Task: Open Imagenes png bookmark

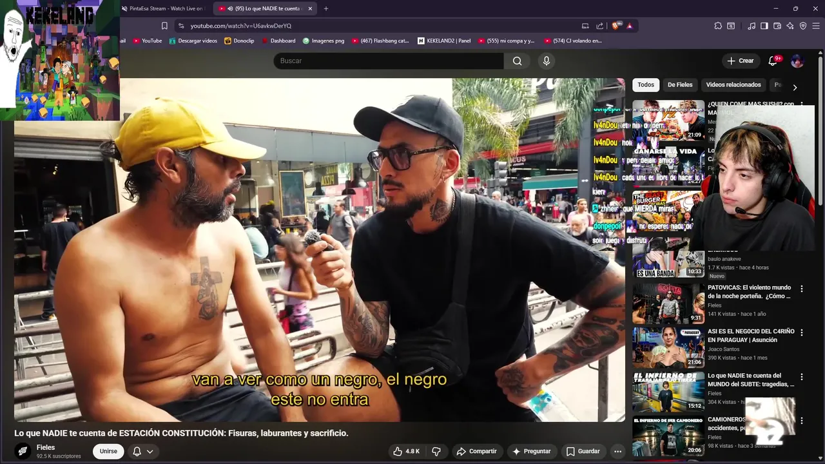Action: (323, 41)
